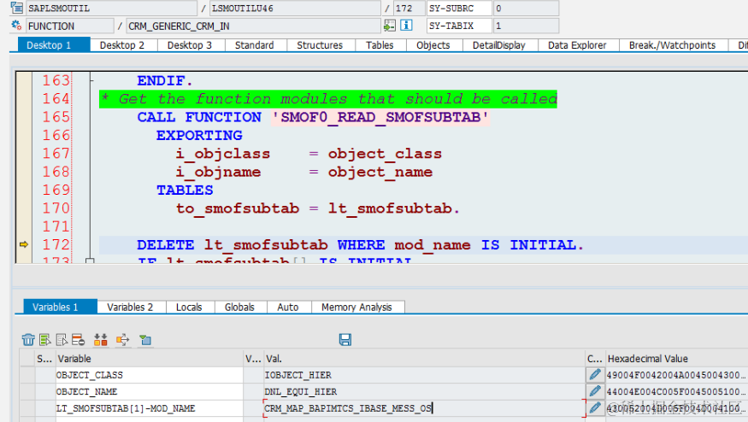The width and height of the screenshot is (748, 422).
Task: Click pencil edit icon for OBJECT_NAME row
Action: coord(594,391)
